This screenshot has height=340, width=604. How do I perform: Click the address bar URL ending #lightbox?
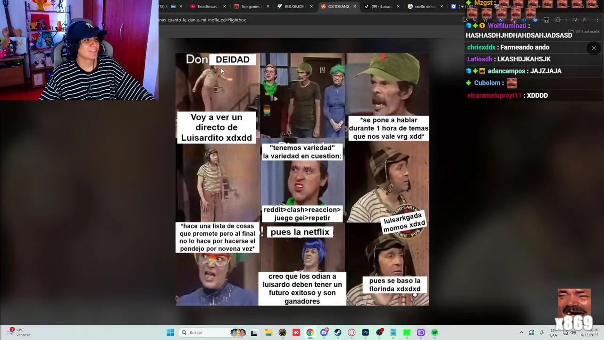203,20
